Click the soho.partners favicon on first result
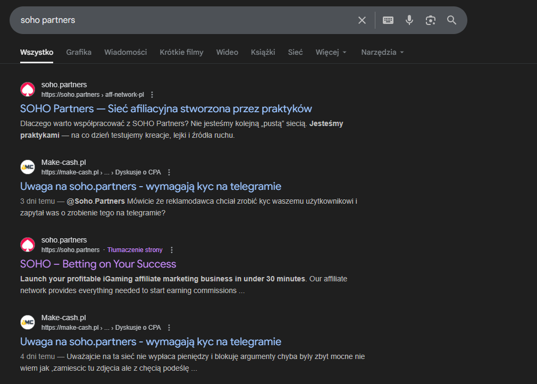This screenshot has height=384, width=537. (x=28, y=89)
